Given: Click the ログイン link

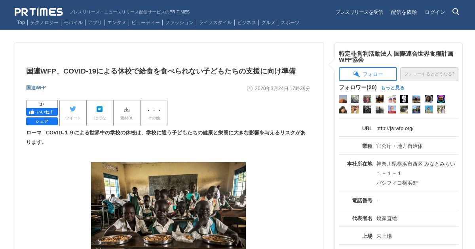Looking at the screenshot, I should click(x=435, y=12).
